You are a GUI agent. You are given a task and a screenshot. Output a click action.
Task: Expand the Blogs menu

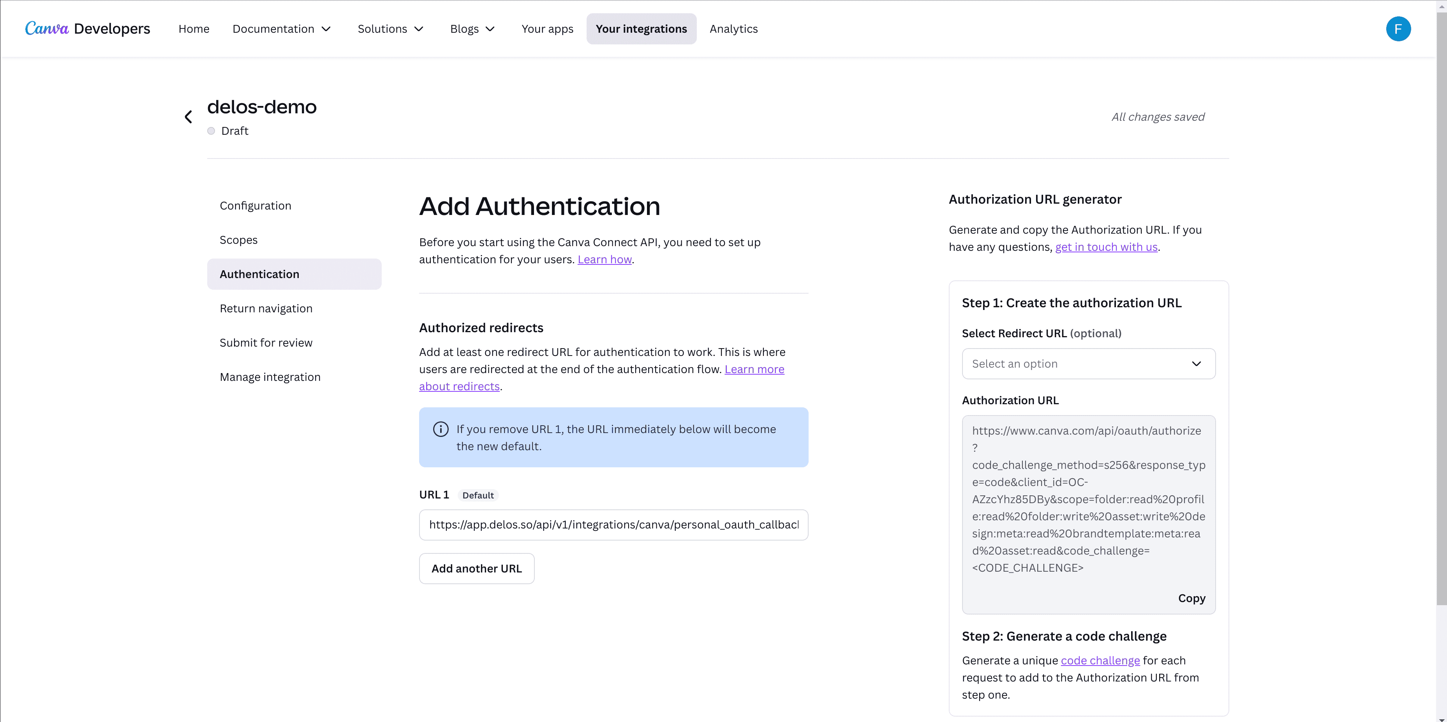click(472, 29)
